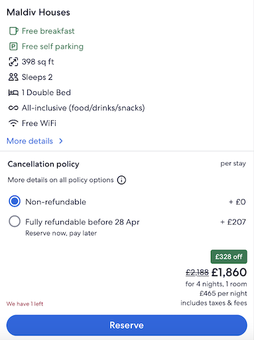Screen dimensions: 254x340
Task: Click the coffee cup Free breakfast icon
Action: point(13,31)
